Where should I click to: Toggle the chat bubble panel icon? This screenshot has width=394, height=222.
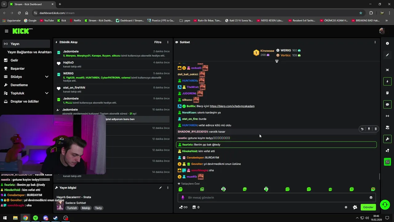[x=387, y=105]
